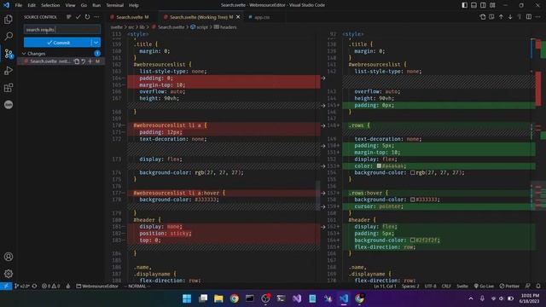Screen dimensions: 546x307
Task: Open Customize Layout icon in title bar
Action: pos(492,5)
